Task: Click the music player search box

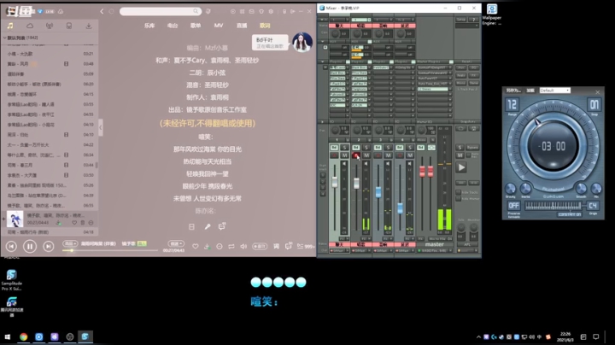Action: click(x=161, y=11)
